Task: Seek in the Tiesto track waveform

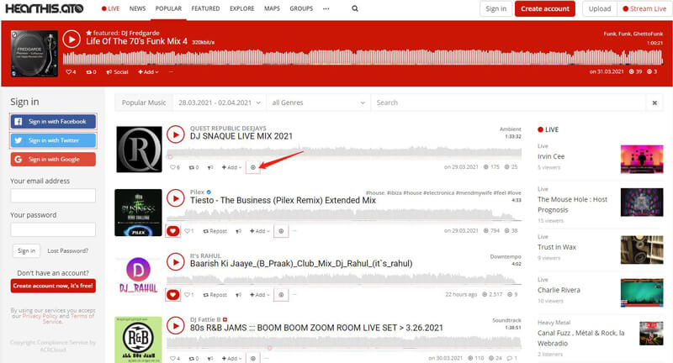Action: pos(344,216)
